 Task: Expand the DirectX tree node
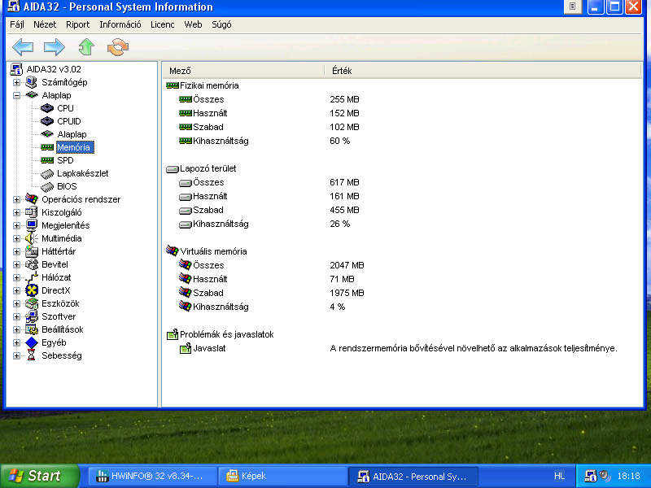tap(16, 290)
